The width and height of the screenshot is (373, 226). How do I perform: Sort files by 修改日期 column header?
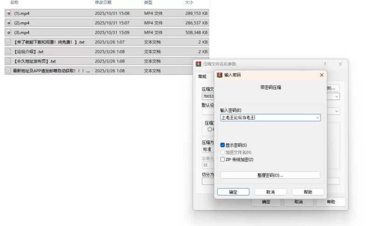click(103, 3)
